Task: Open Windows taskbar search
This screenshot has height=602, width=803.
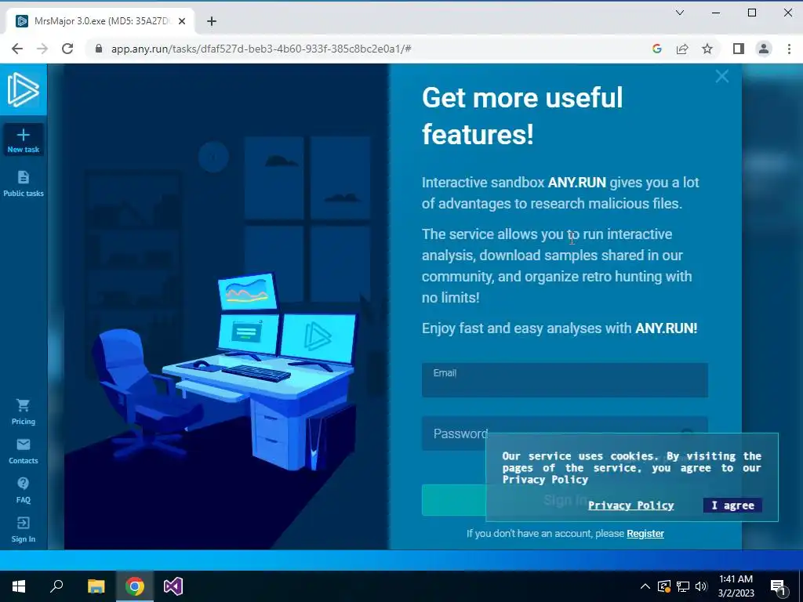Action: (56, 586)
